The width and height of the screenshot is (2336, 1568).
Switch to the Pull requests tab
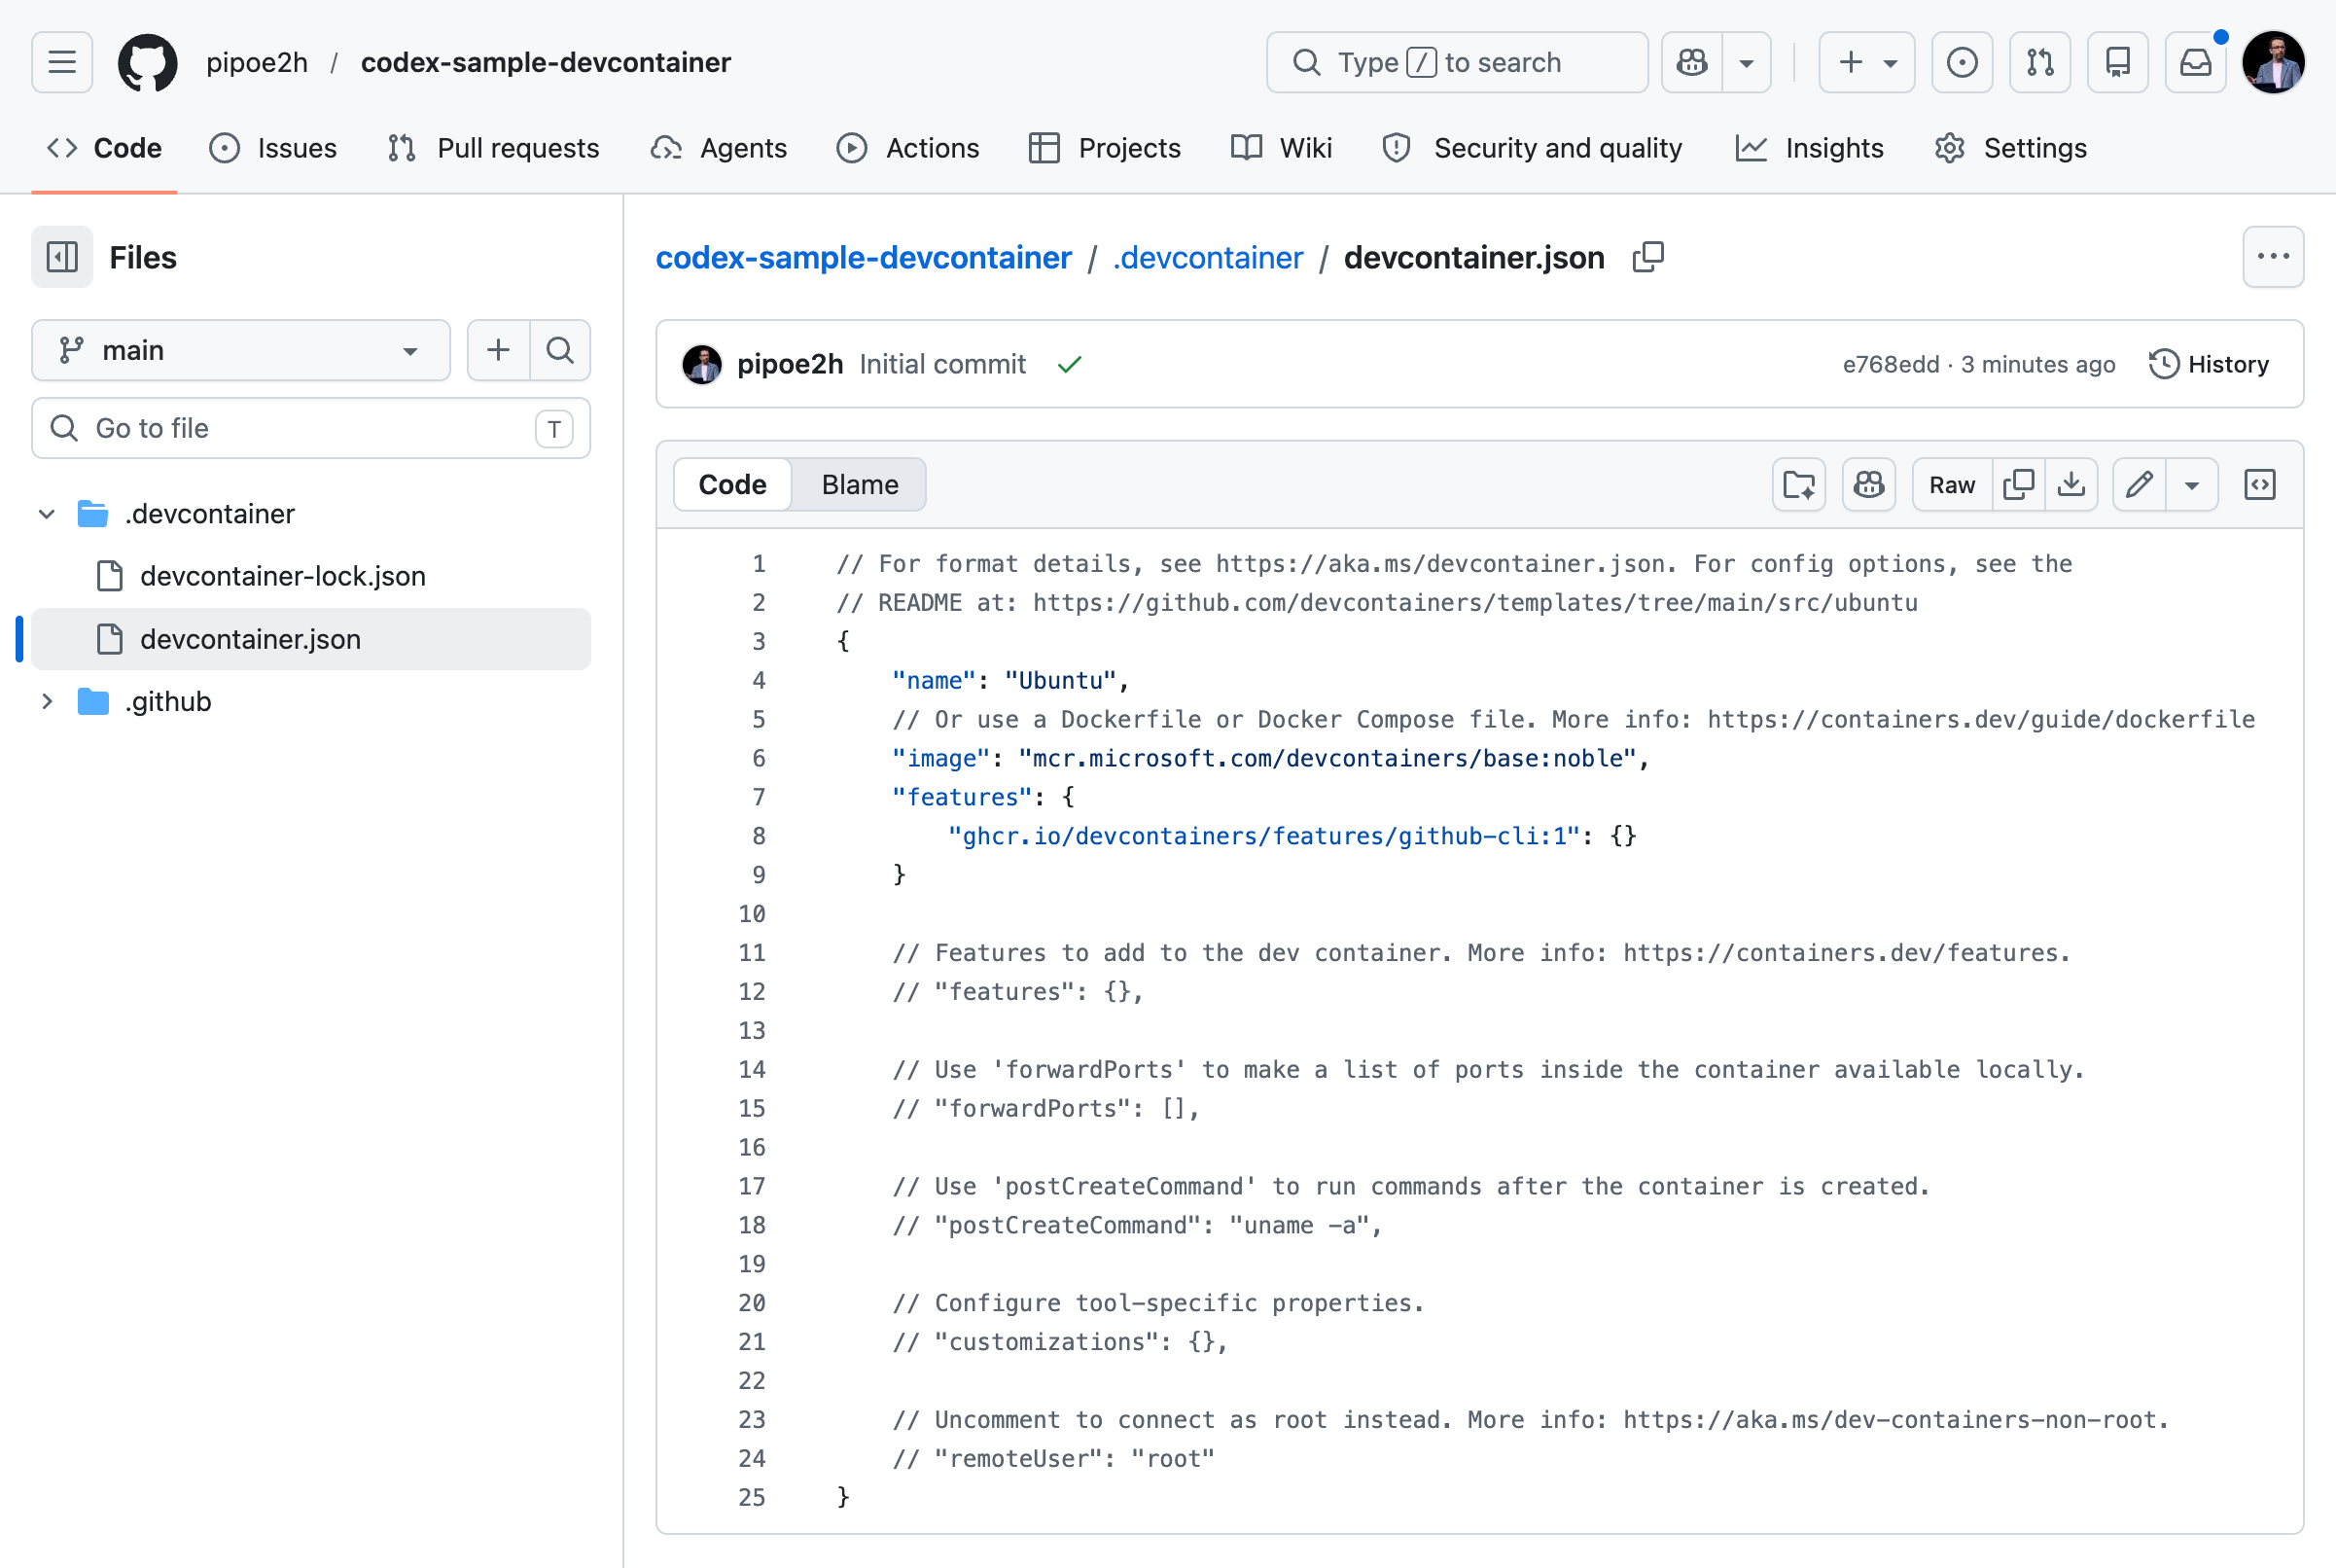click(x=494, y=148)
